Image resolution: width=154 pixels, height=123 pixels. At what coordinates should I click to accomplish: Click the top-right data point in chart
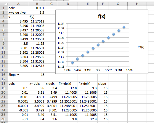tap(124, 27)
